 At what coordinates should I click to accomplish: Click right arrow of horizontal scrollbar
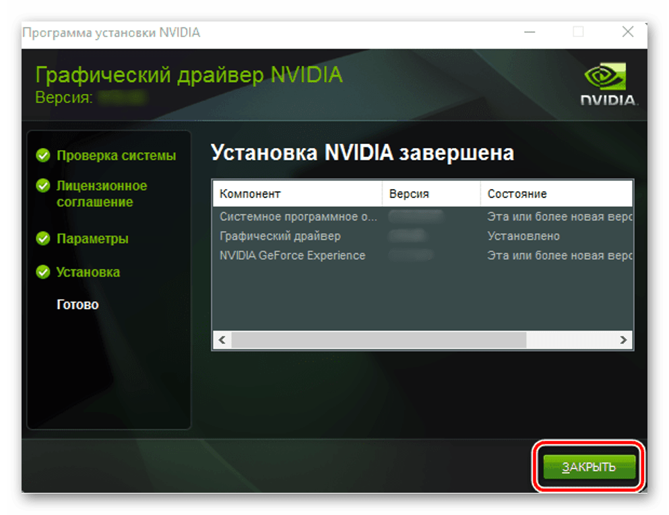(x=623, y=340)
